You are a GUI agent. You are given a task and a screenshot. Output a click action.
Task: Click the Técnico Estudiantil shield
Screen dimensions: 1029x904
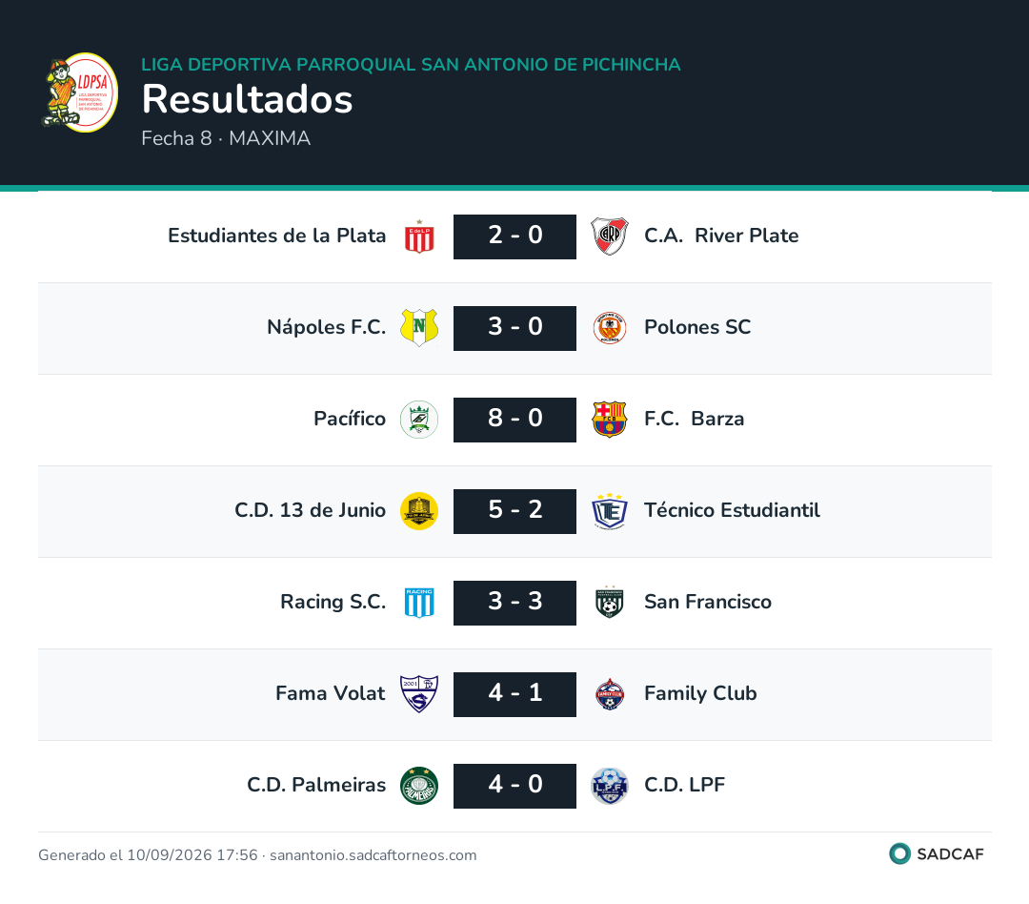610,511
